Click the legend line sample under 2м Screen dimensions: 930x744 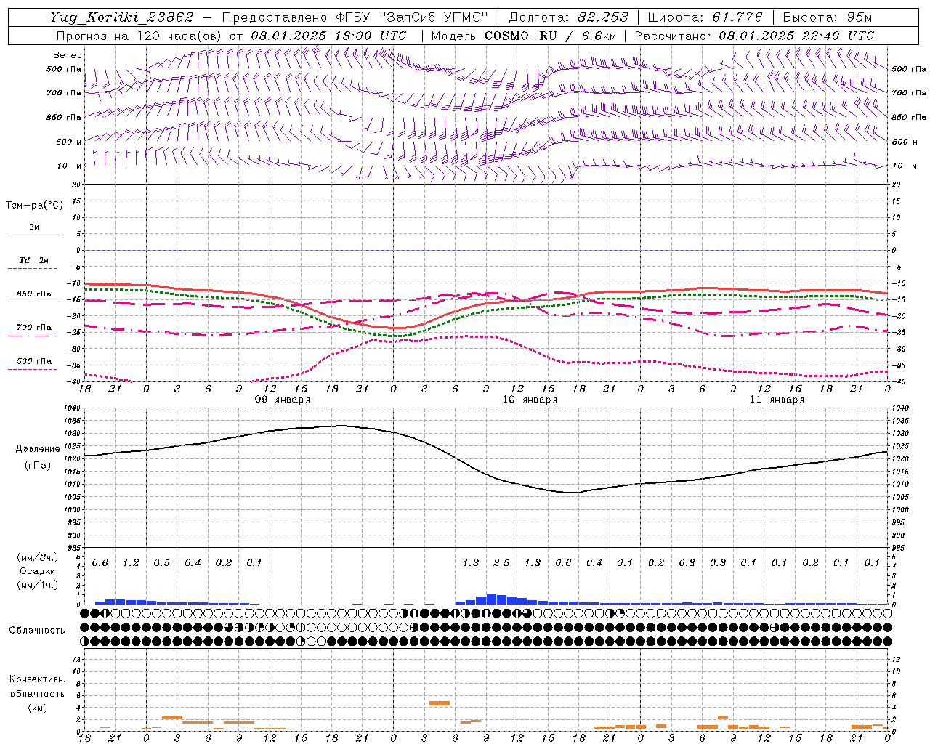[33, 235]
